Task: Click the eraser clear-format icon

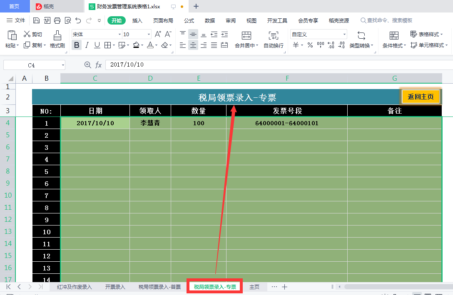Action: 164,45
